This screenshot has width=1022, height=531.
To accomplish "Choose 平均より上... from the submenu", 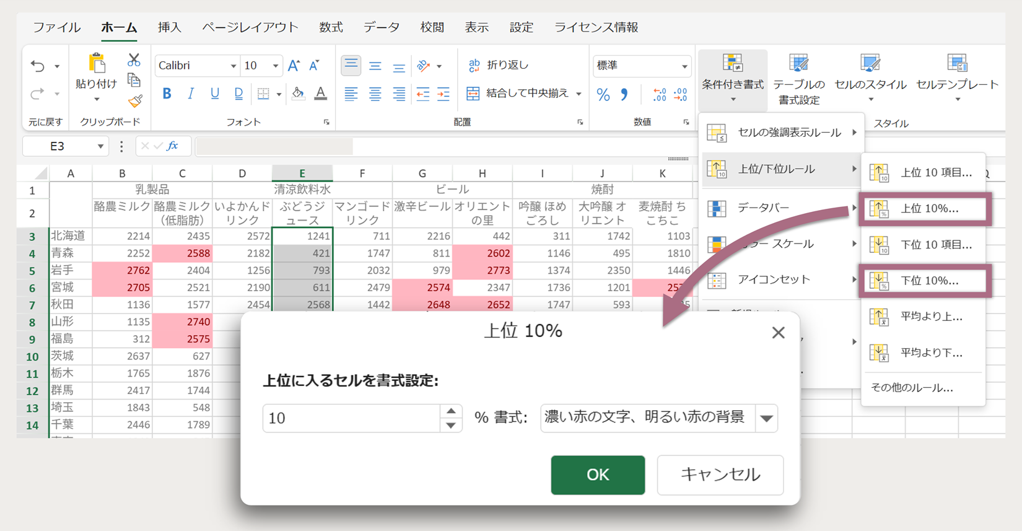I will click(923, 317).
